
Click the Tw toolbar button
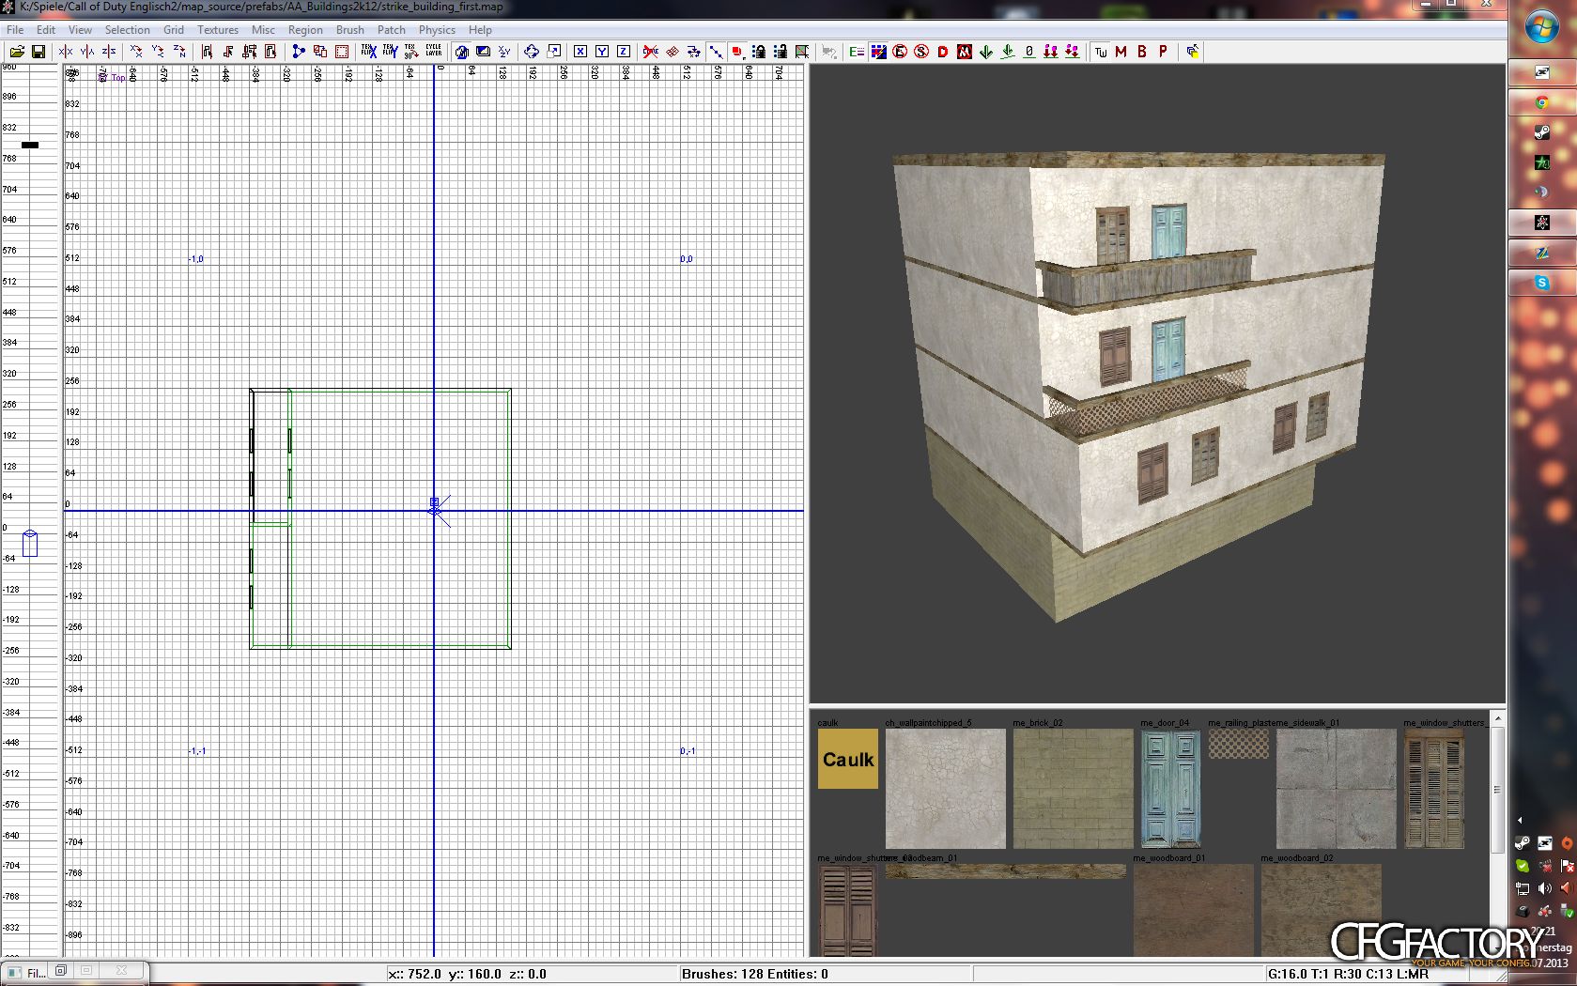pyautogui.click(x=1100, y=52)
